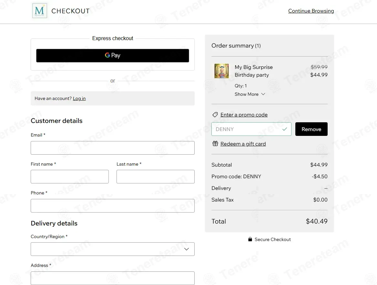The height and width of the screenshot is (285, 377).
Task: Click the Delivery details heading
Action: (54, 223)
